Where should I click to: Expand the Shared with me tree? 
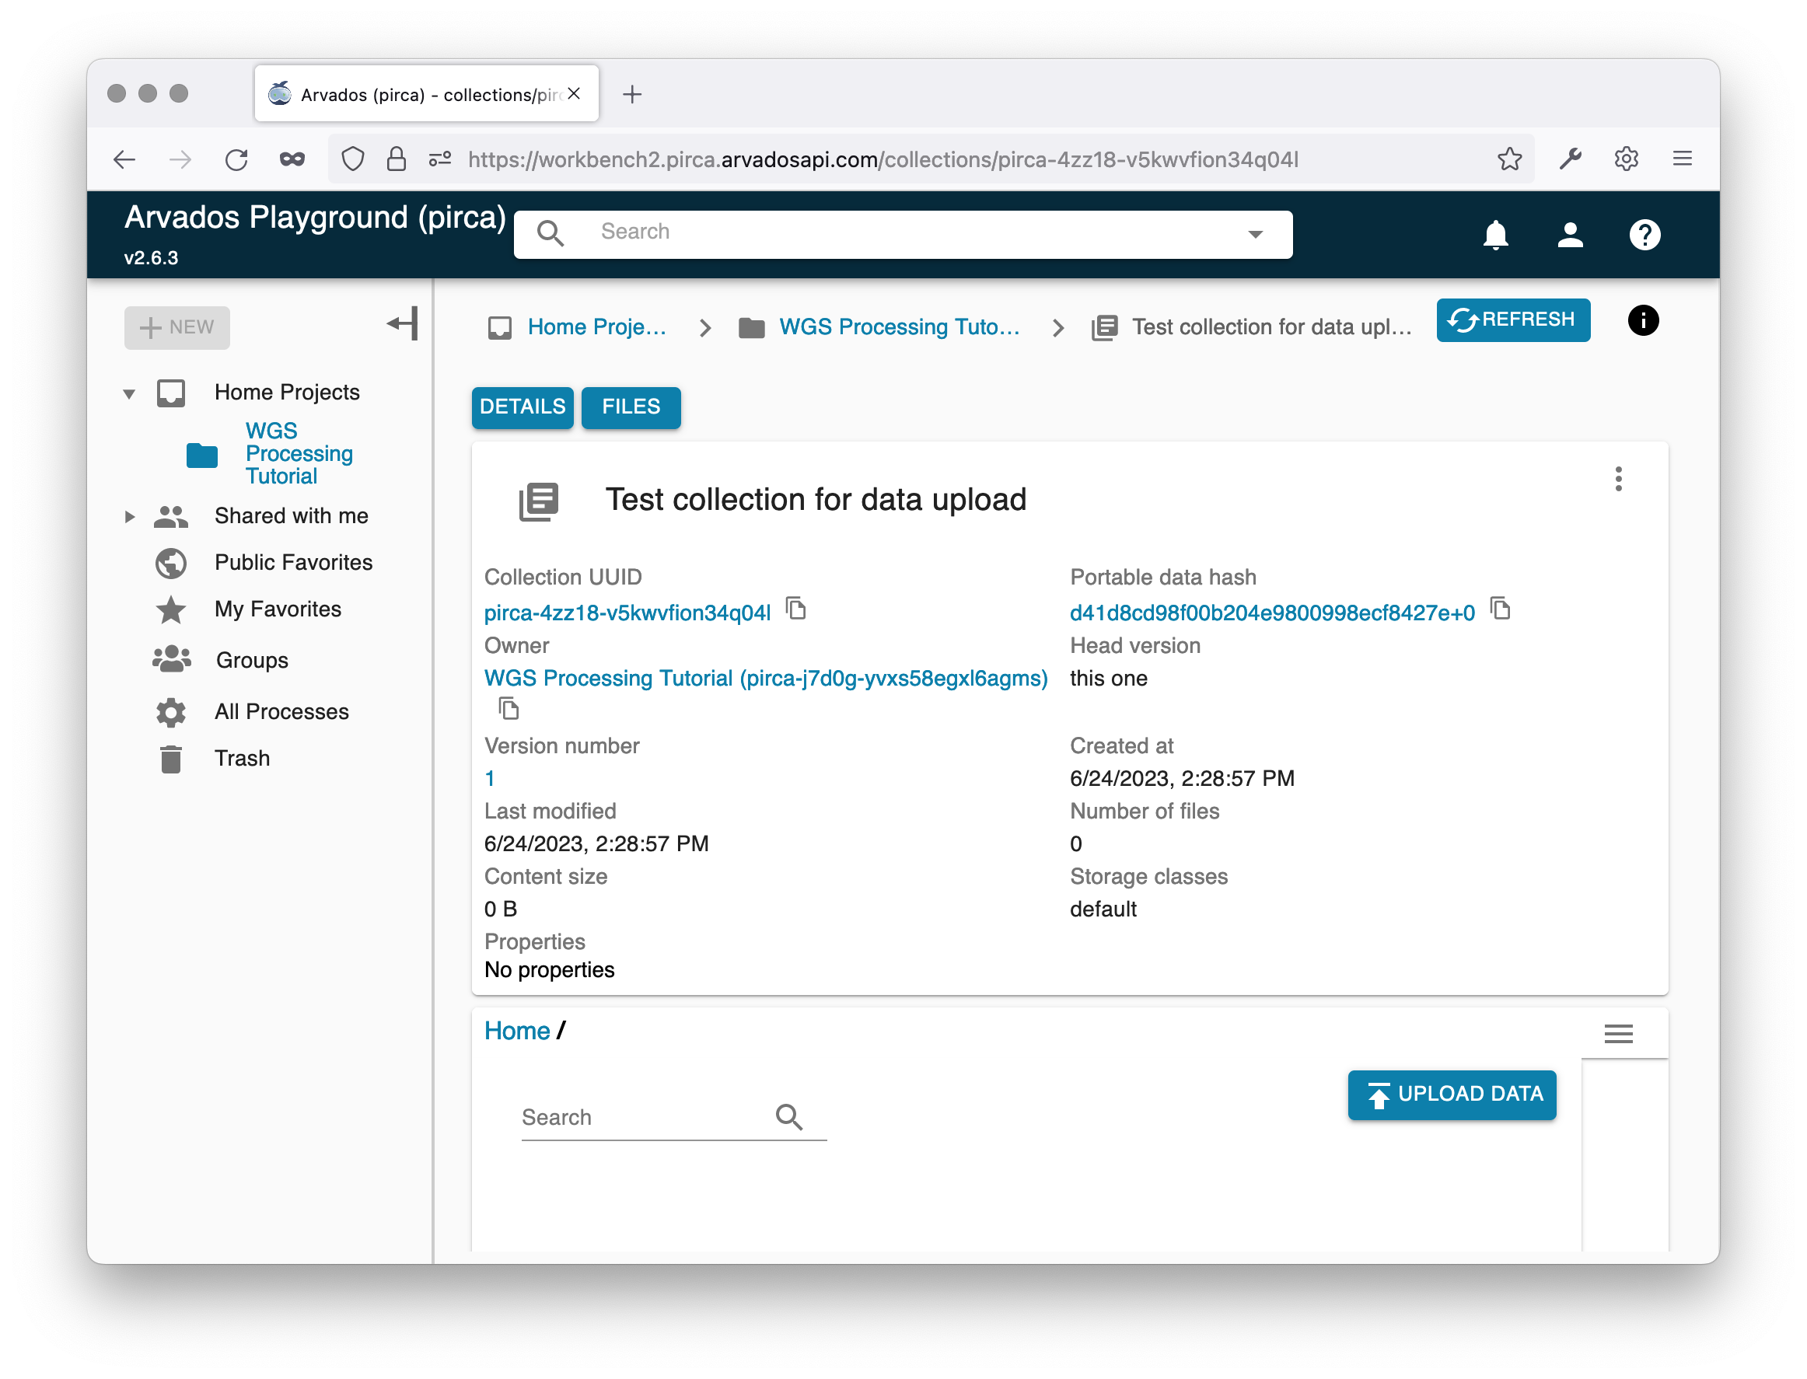(x=129, y=516)
